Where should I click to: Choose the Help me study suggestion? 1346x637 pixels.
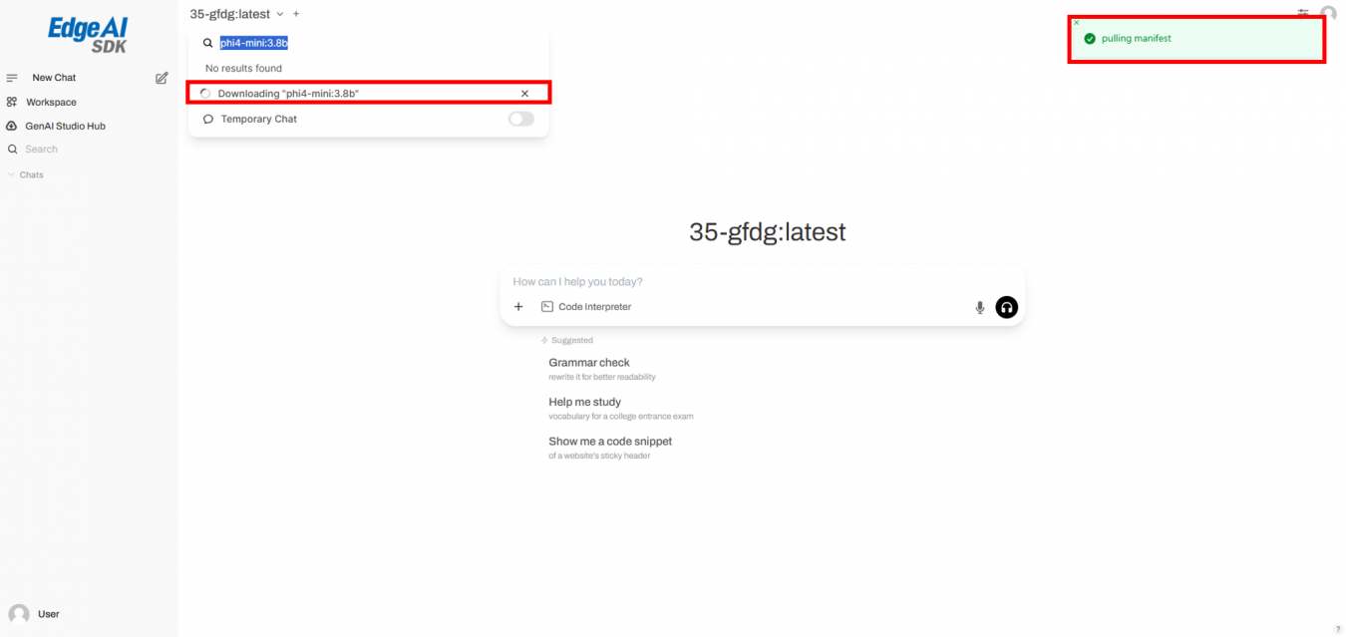click(584, 403)
